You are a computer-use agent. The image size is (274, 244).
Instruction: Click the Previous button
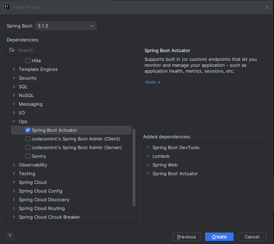187,237
